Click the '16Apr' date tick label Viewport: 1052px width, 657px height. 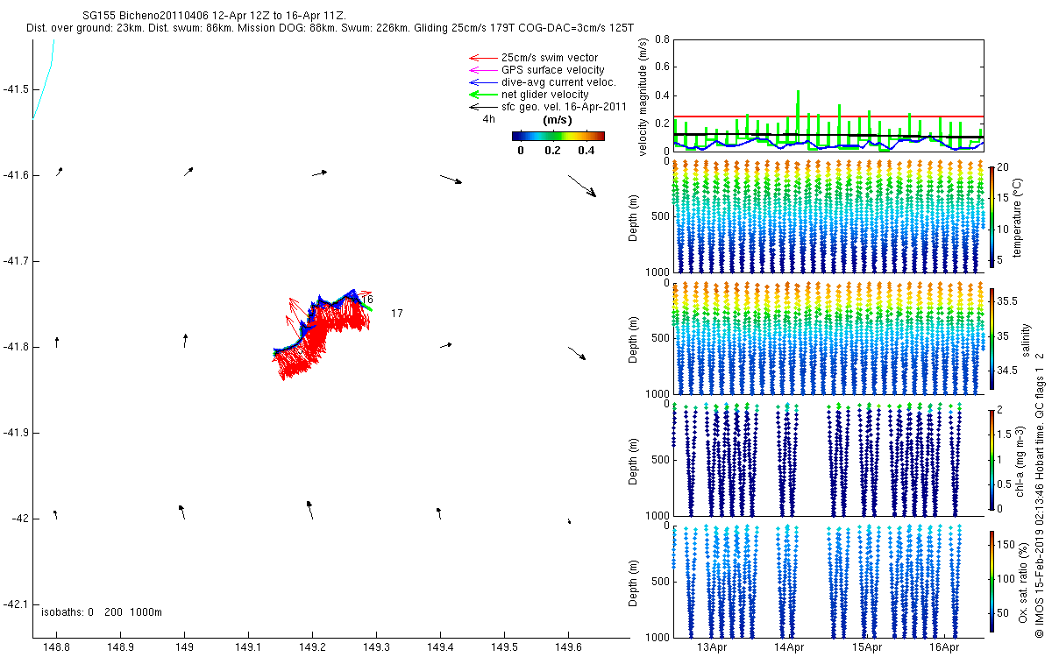tap(943, 647)
